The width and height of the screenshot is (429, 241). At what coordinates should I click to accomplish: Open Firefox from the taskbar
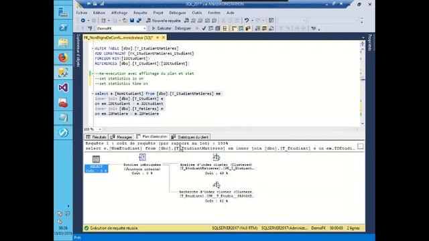63,58
